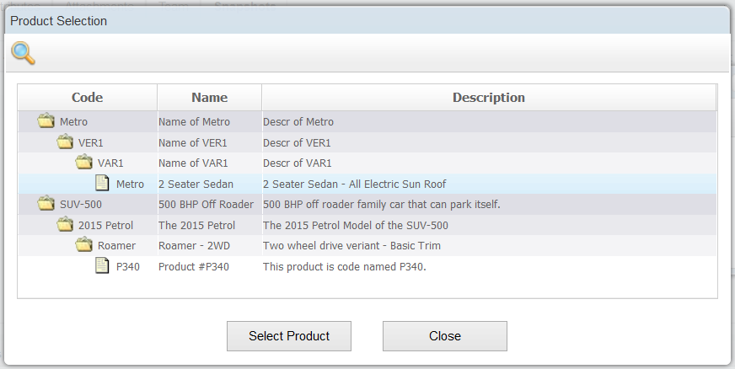Image resolution: width=735 pixels, height=369 pixels.
Task: Click the VER1 folder icon
Action: coord(65,142)
